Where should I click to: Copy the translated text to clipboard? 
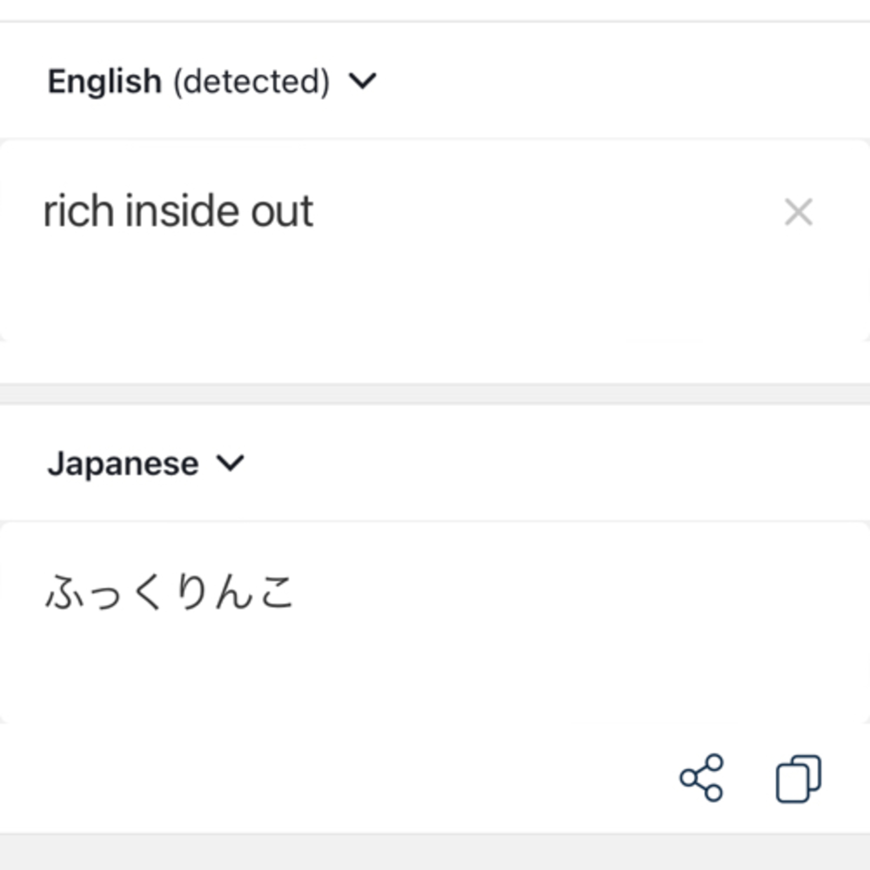798,779
